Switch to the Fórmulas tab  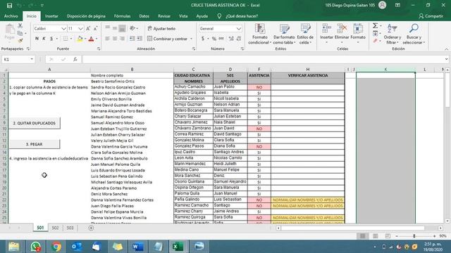[122, 16]
